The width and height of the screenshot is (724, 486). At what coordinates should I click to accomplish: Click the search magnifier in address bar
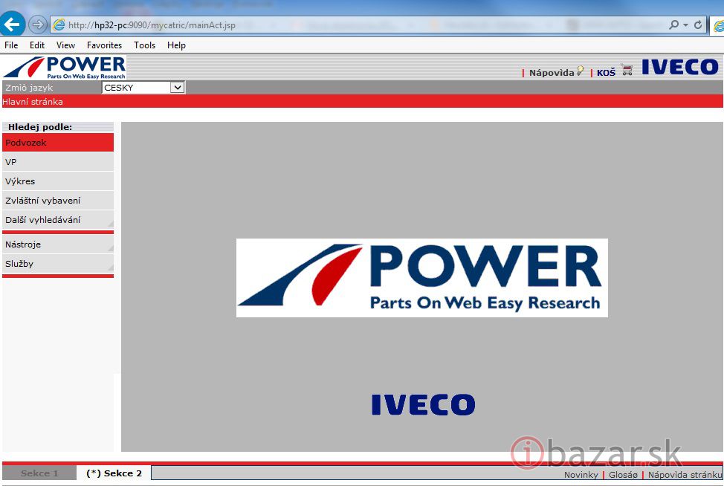[x=674, y=25]
